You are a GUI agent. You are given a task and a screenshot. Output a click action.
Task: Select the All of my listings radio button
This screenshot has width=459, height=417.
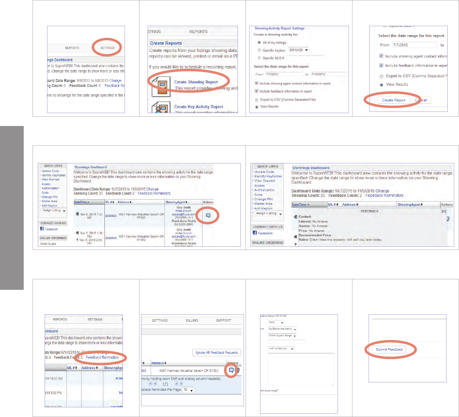pyautogui.click(x=259, y=43)
